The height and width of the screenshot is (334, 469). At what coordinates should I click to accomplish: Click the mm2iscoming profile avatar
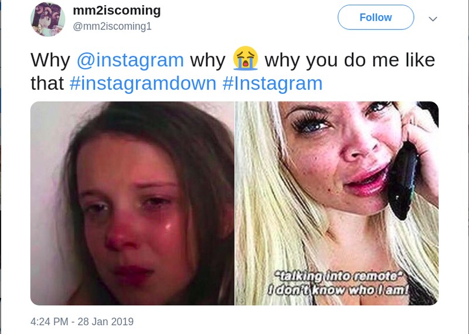pos(47,19)
